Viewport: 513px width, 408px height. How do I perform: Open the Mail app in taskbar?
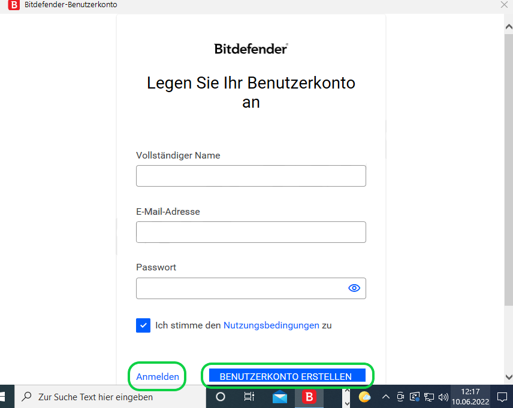[x=280, y=397]
